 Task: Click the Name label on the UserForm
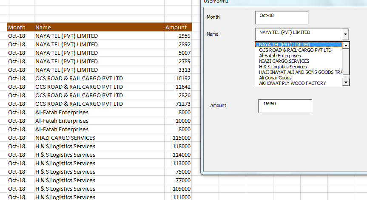pos(212,34)
